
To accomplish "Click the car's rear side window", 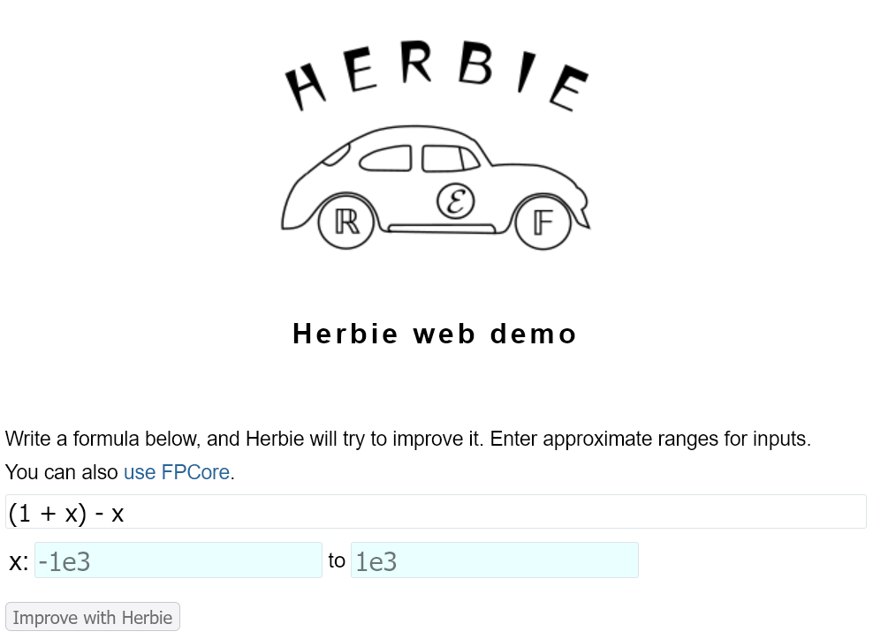I will 450,158.
